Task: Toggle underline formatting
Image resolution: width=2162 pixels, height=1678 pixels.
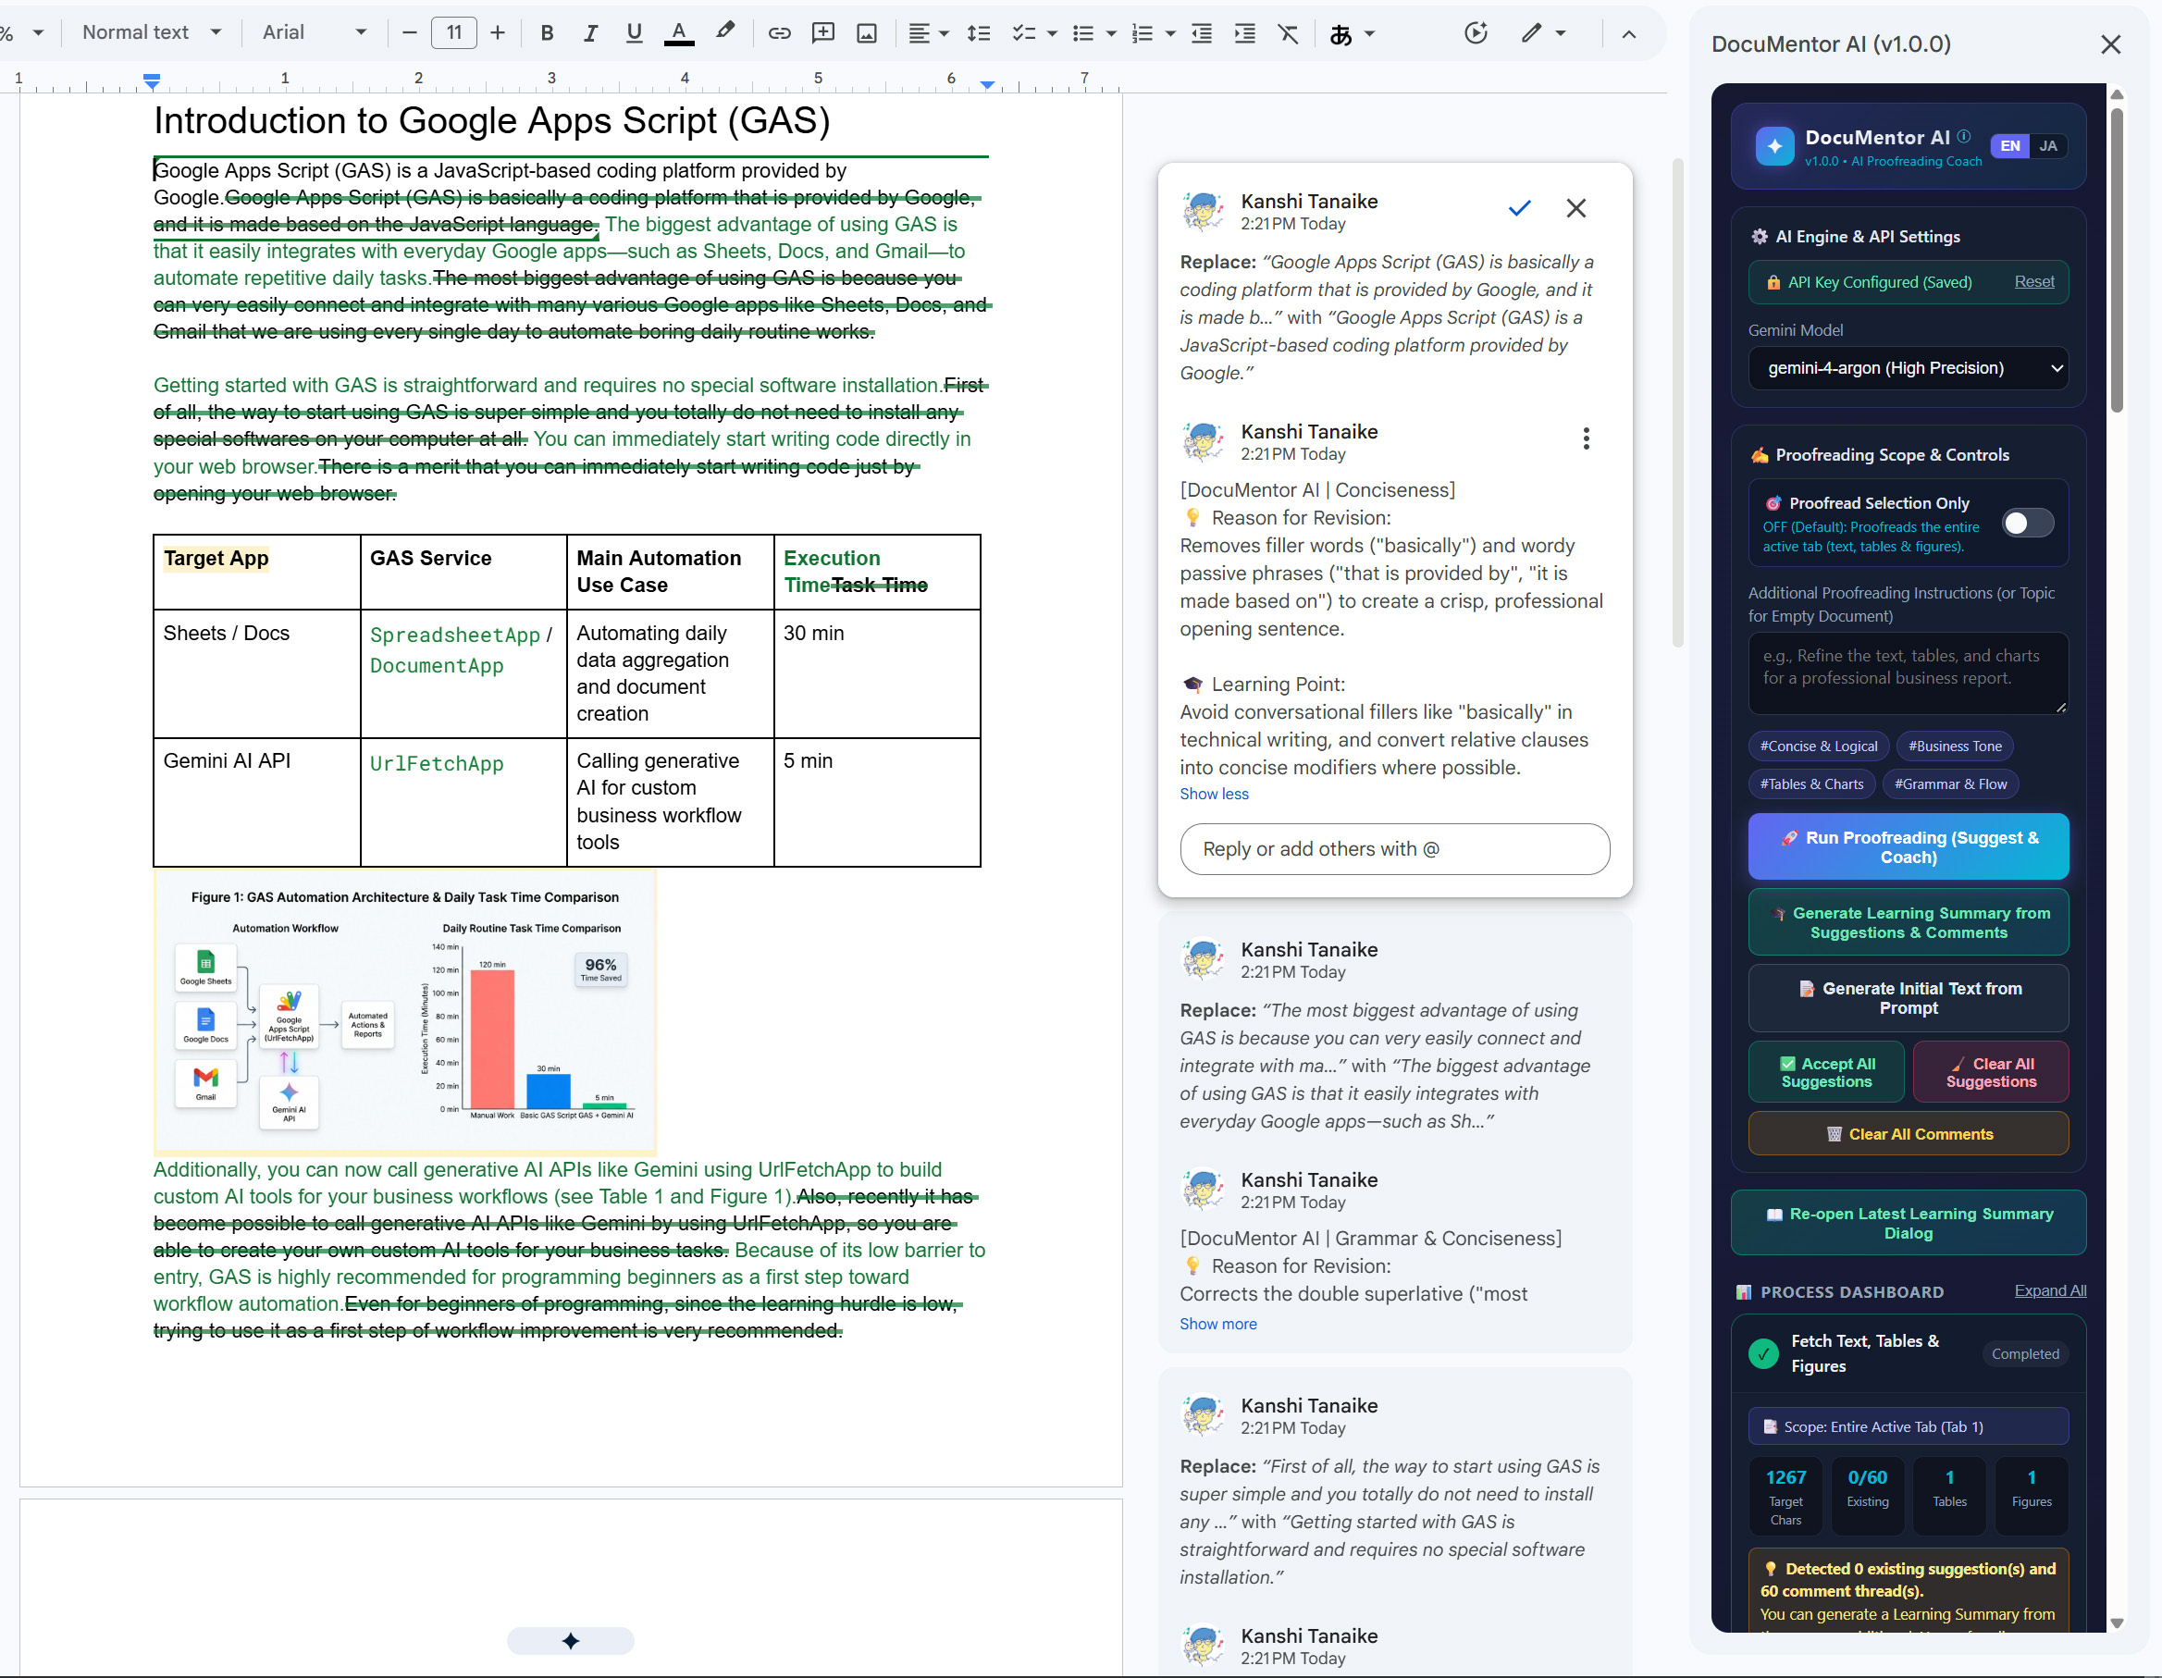Action: point(635,32)
